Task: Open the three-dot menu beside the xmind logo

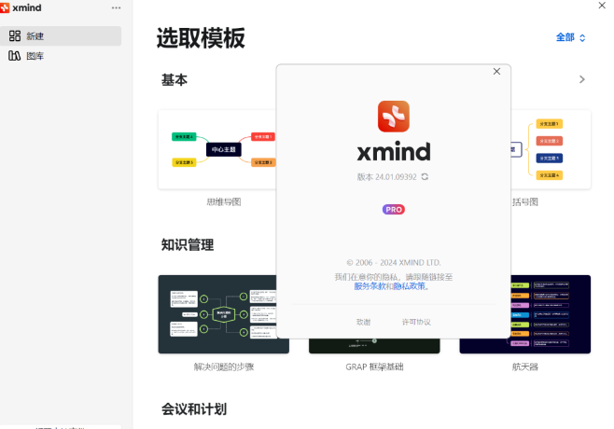Action: (116, 7)
